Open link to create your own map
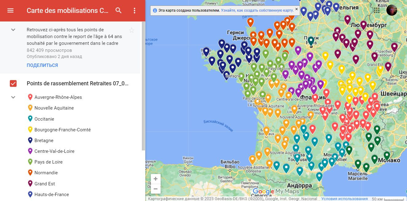The image size is (407, 201). pos(257,10)
